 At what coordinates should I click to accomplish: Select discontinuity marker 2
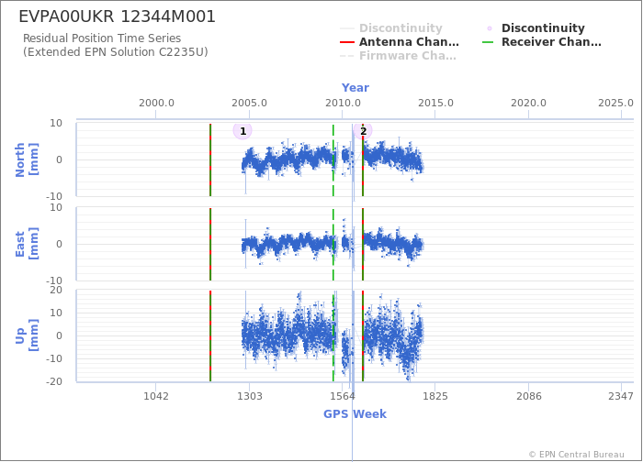(363, 131)
